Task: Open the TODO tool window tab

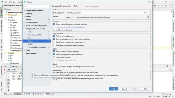Action: pyautogui.click(x=27, y=94)
